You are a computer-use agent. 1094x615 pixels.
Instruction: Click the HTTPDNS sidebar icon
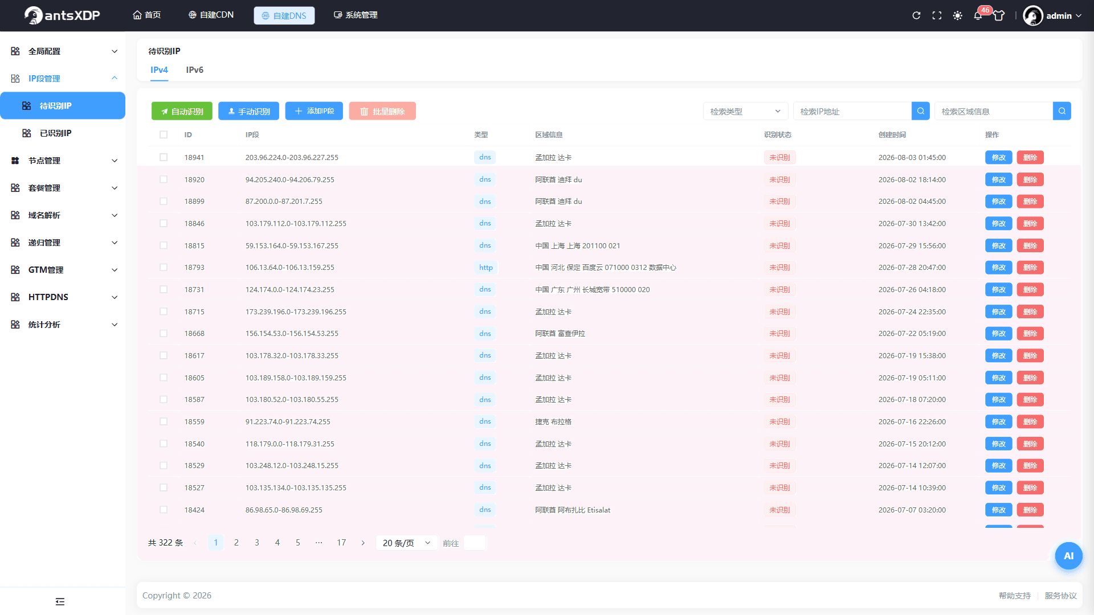(15, 297)
